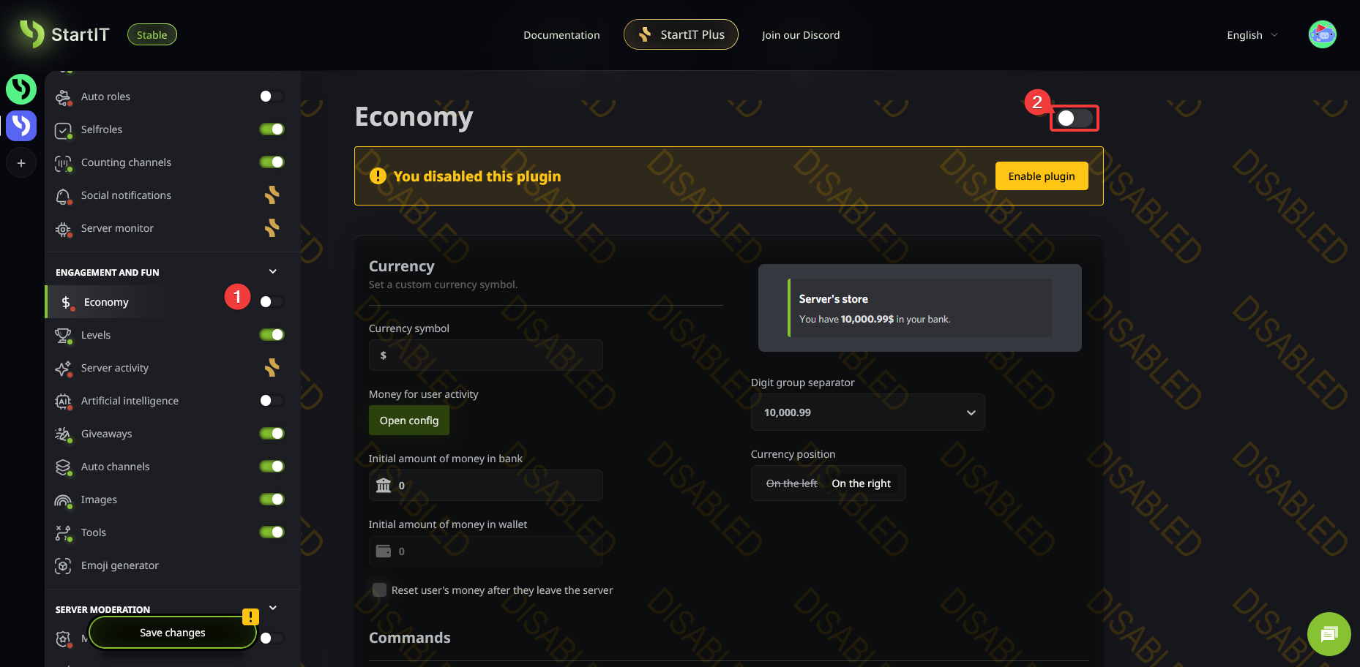Check Reset user's money after leaving
The height and width of the screenshot is (667, 1360).
379,590
